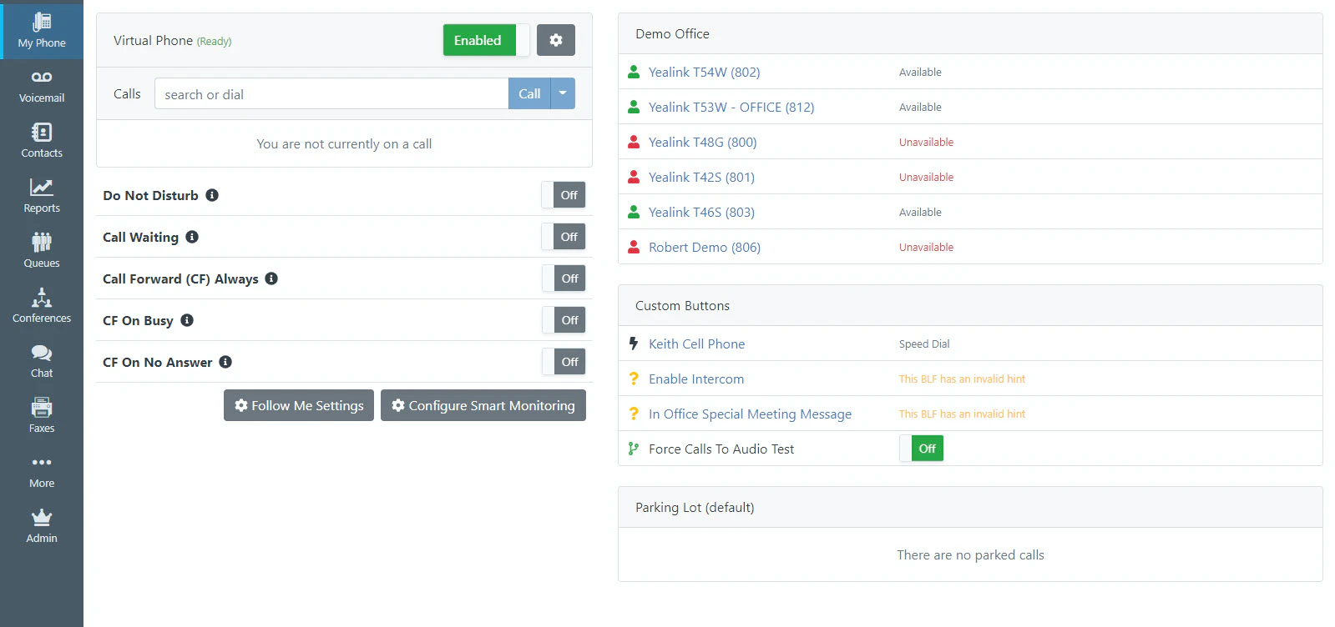Toggle Force Calls To Audio Test switch
This screenshot has width=1335, height=627.
click(922, 449)
